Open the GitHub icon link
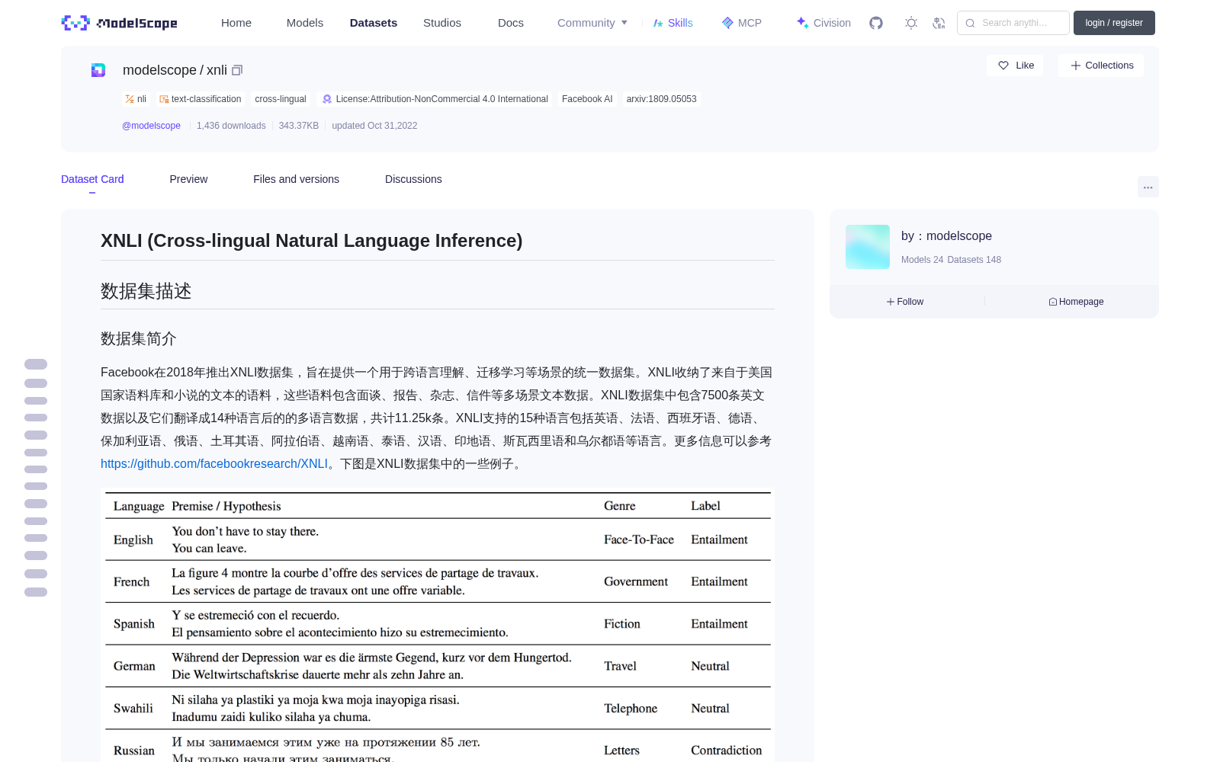The image size is (1220, 762). pyautogui.click(x=876, y=23)
